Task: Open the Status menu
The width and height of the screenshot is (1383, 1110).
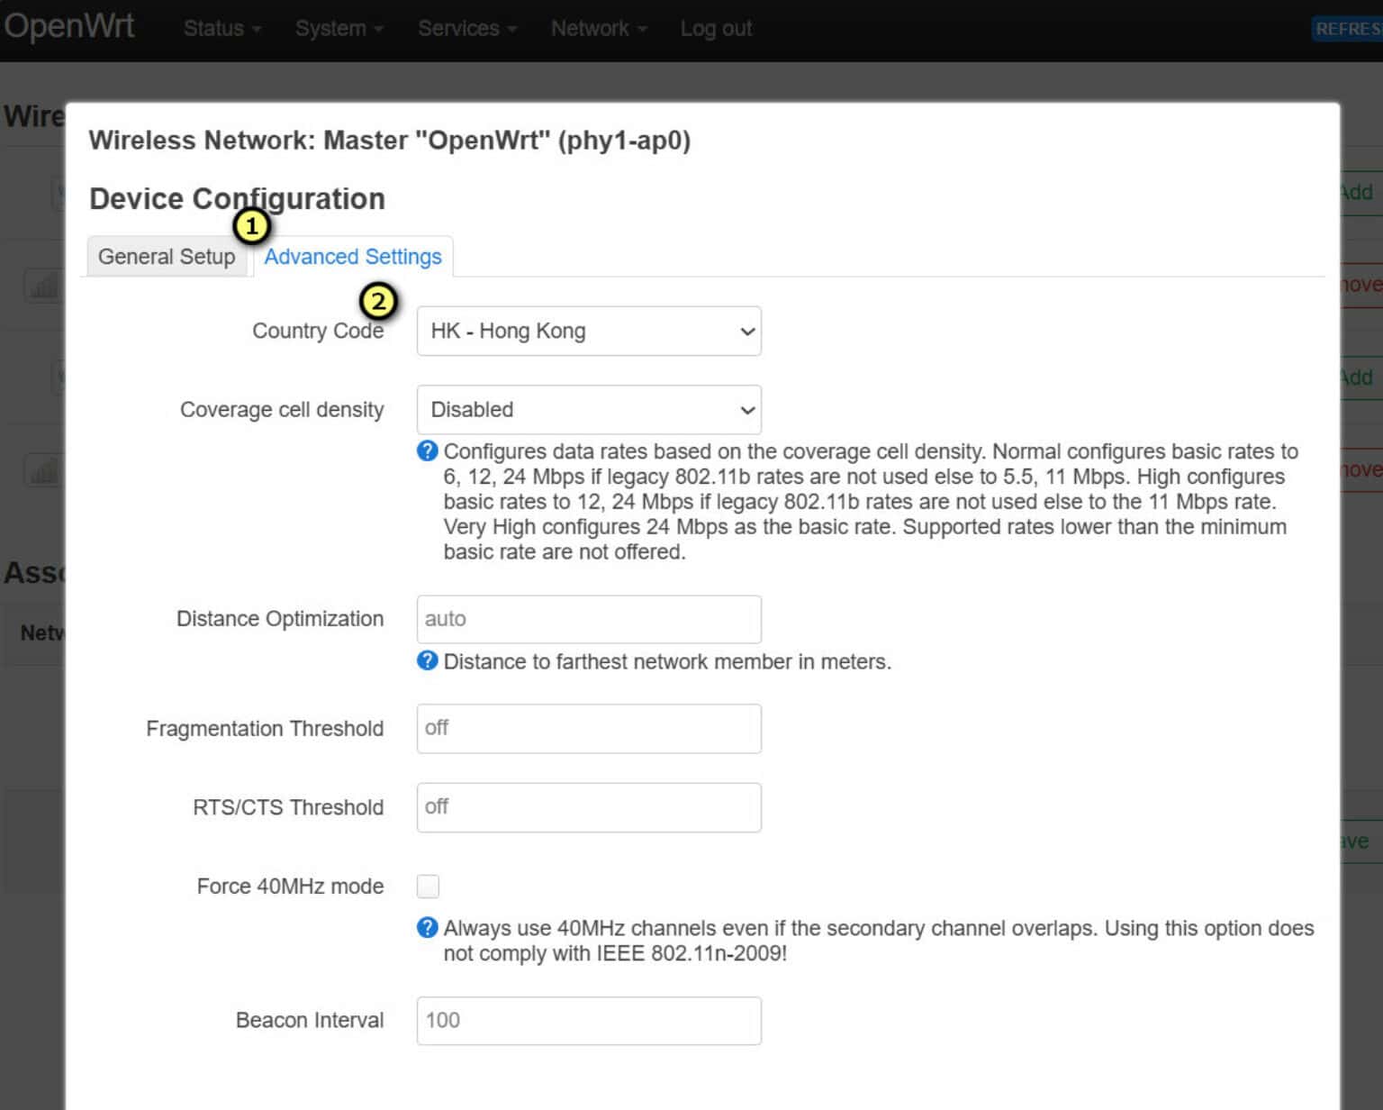Action: (221, 29)
